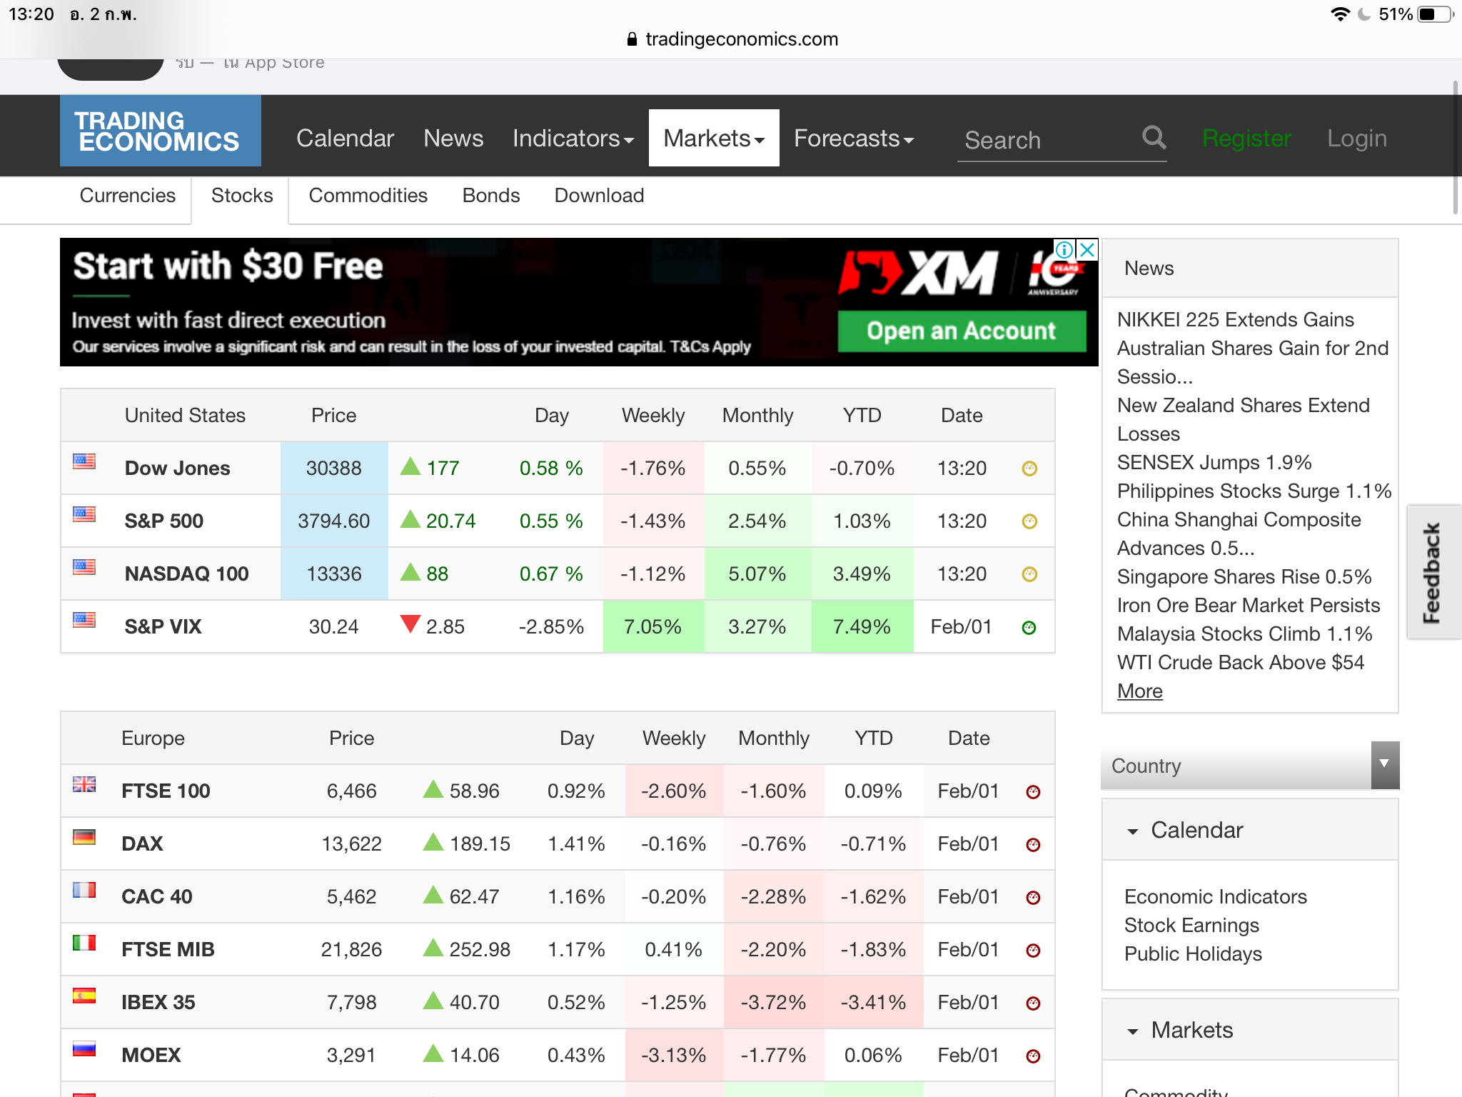Click the Spain flag beside IBEX 35
This screenshot has width=1462, height=1097.
(x=84, y=996)
